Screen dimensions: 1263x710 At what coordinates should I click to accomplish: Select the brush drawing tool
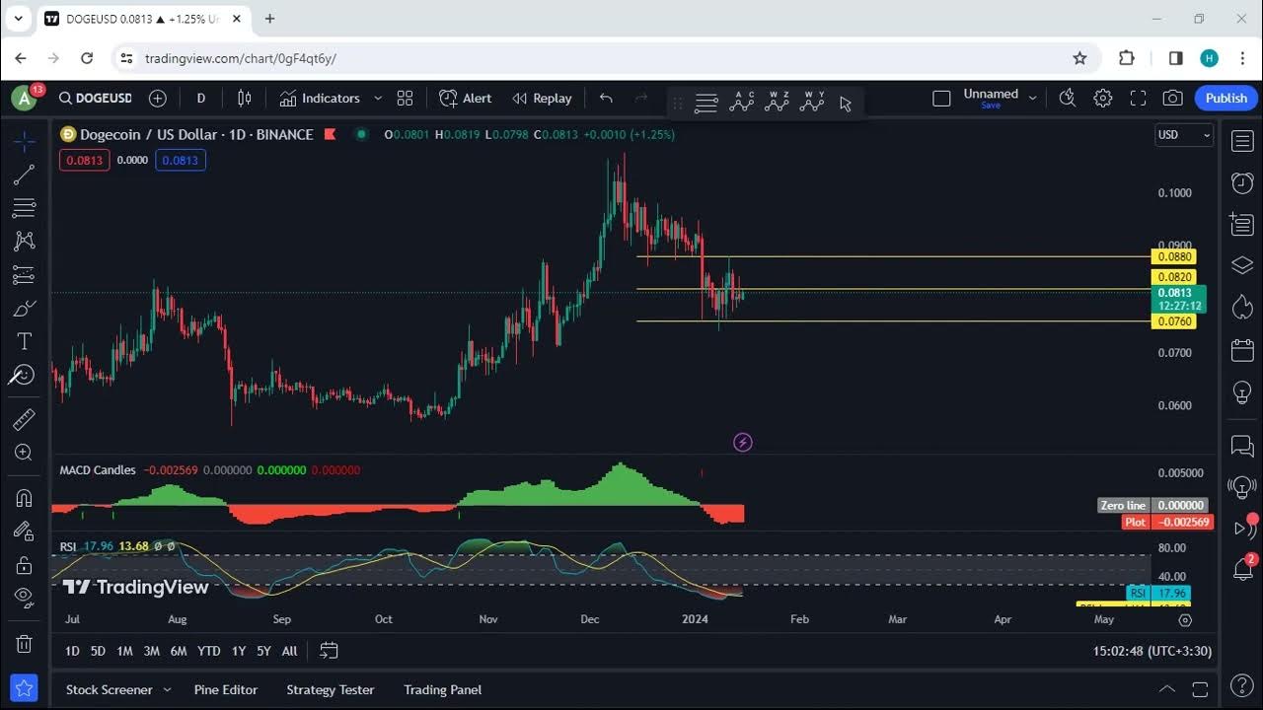25,309
